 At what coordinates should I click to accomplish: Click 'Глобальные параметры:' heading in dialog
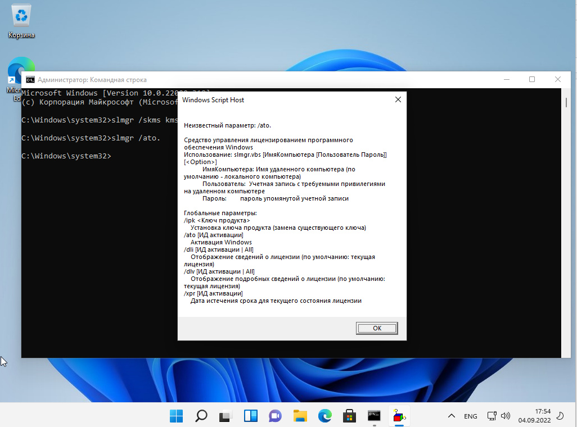[x=220, y=213]
